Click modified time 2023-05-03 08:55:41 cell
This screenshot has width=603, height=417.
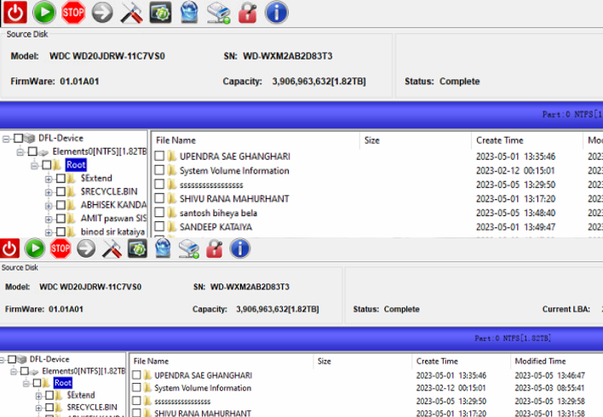(x=549, y=388)
